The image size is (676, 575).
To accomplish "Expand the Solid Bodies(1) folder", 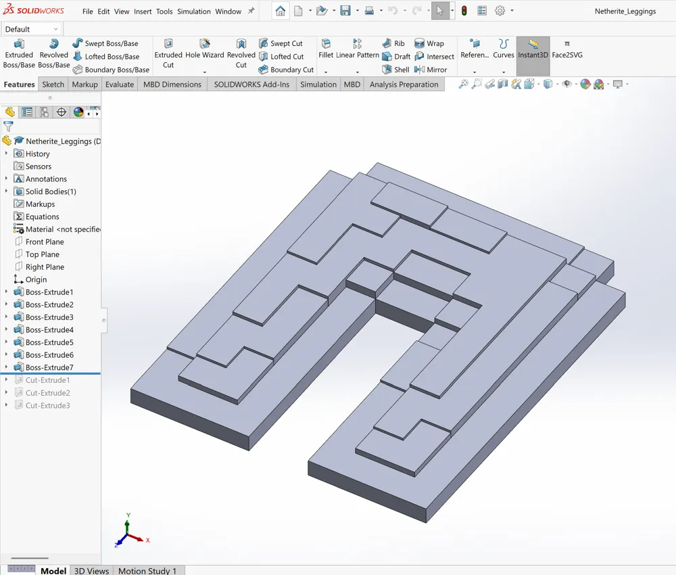I will (x=6, y=191).
